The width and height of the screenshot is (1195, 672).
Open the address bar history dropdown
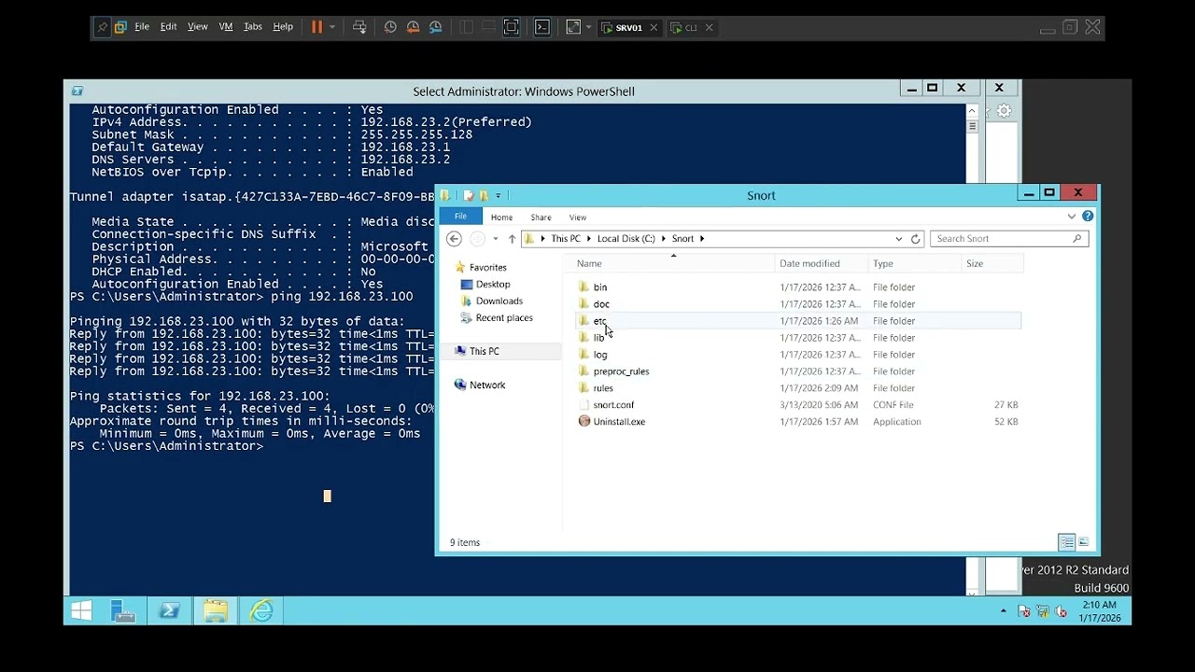[899, 239]
